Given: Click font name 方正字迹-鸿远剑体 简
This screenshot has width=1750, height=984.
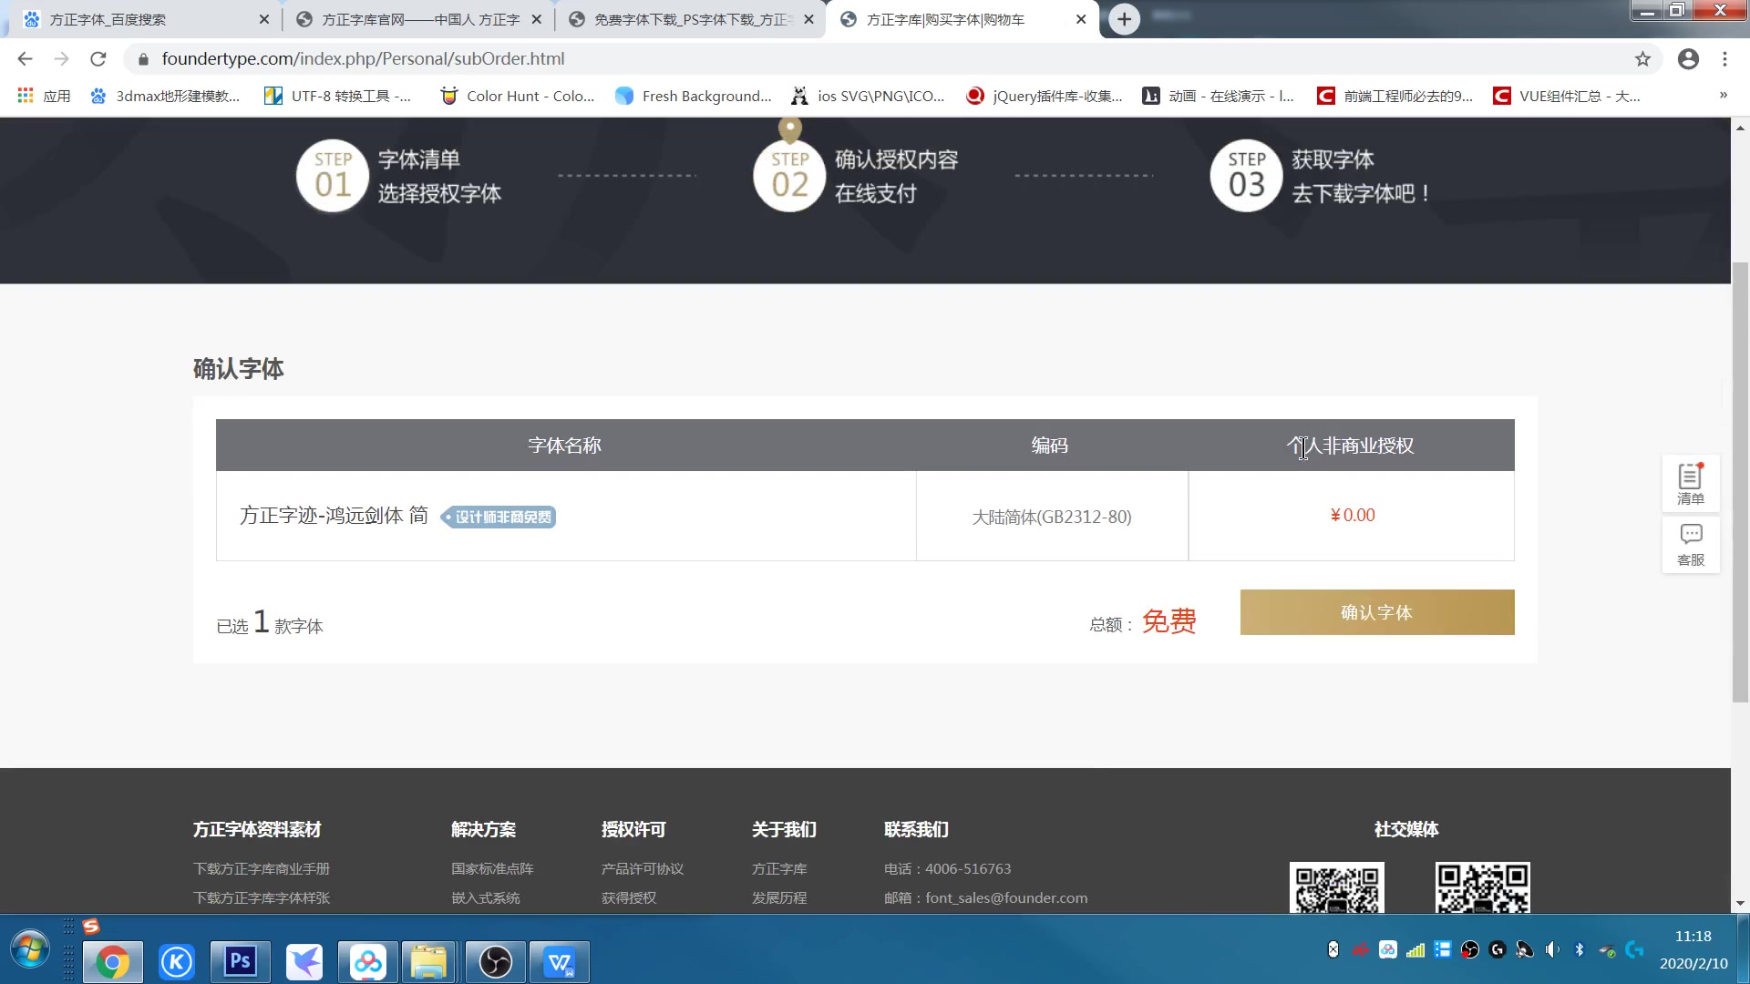Looking at the screenshot, I should pos(334,516).
